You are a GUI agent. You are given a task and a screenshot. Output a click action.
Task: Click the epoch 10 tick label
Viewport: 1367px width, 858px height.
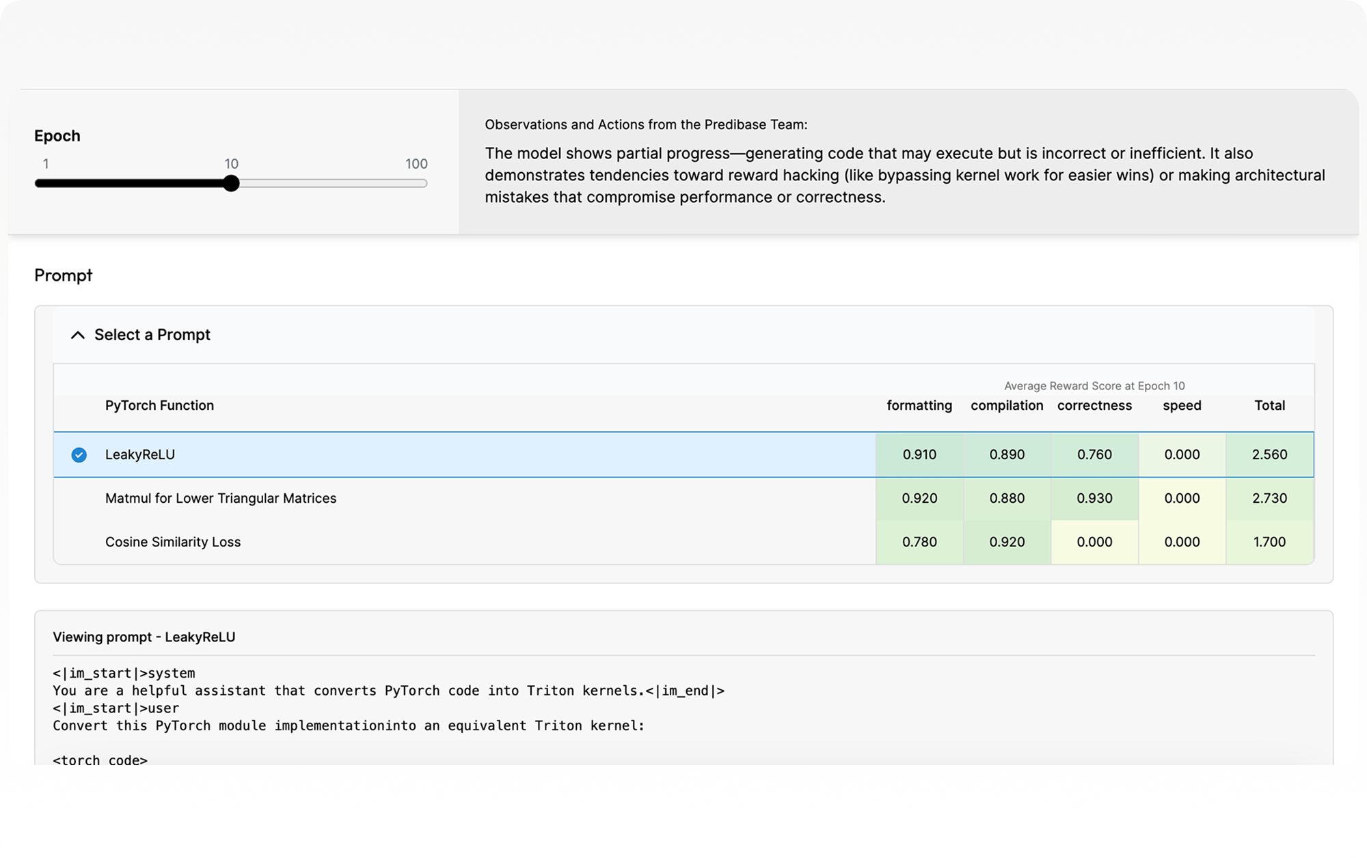click(232, 164)
